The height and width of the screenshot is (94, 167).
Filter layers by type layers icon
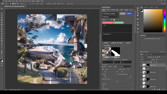(153, 57)
